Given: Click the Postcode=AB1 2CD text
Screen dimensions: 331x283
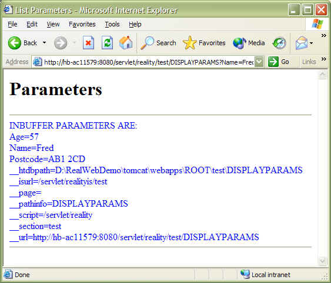Looking at the screenshot, I should click(x=47, y=159).
